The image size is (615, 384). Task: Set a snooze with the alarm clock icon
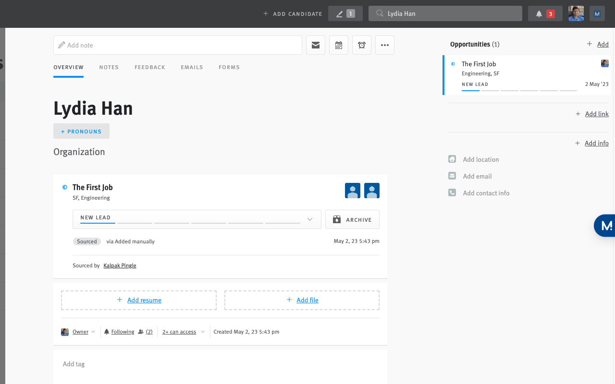[361, 45]
